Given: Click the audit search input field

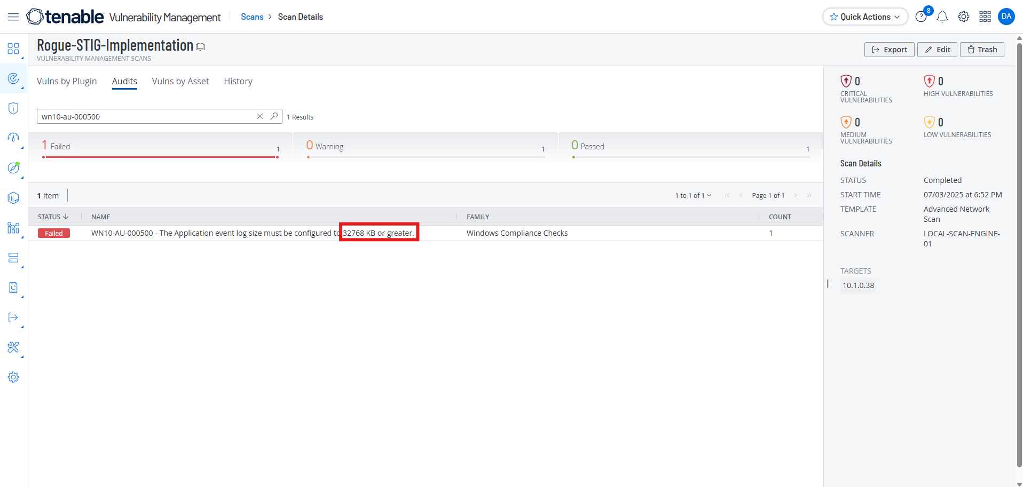Looking at the screenshot, I should point(144,116).
